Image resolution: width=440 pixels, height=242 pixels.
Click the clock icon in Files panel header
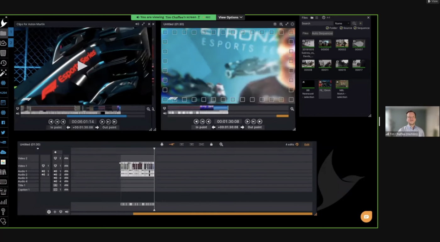(323, 18)
